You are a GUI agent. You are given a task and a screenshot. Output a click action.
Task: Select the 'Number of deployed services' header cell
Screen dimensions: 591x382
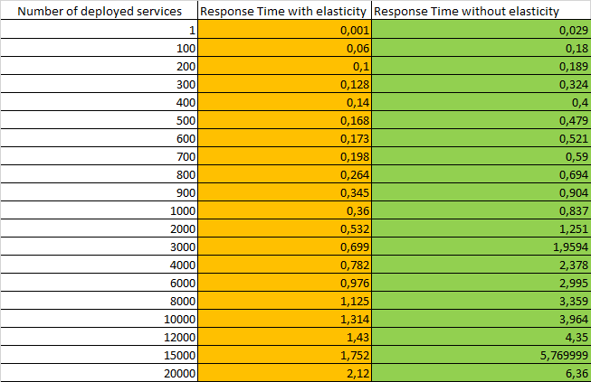click(100, 10)
